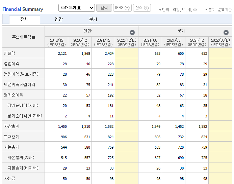Click the 515 자본총계(지배) value
Image resolution: width=234 pixels, height=184 pixels.
point(64,158)
